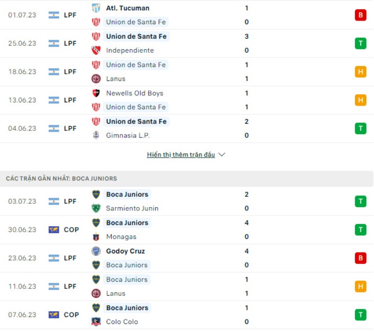Click the 'Các trận gần nhất: Boca Juniors' header

pyautogui.click(x=61, y=179)
